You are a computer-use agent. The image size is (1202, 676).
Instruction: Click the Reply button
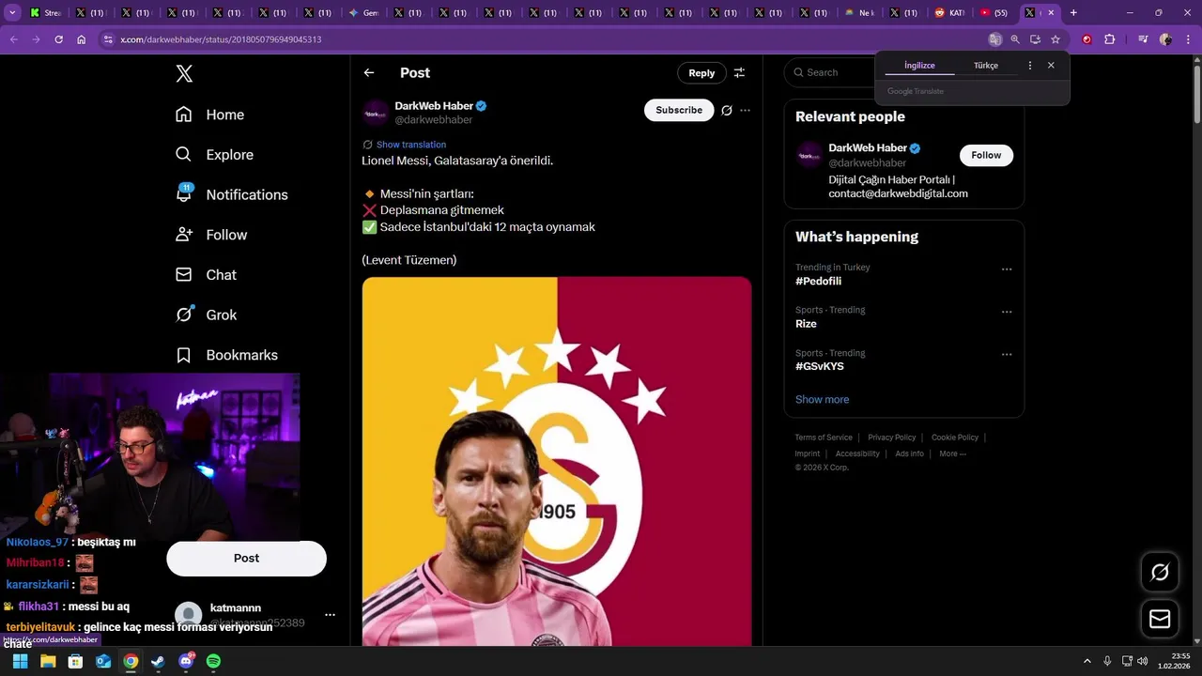click(x=701, y=72)
